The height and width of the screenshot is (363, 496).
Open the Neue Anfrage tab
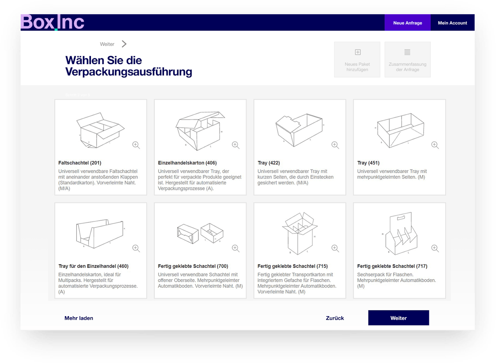407,23
